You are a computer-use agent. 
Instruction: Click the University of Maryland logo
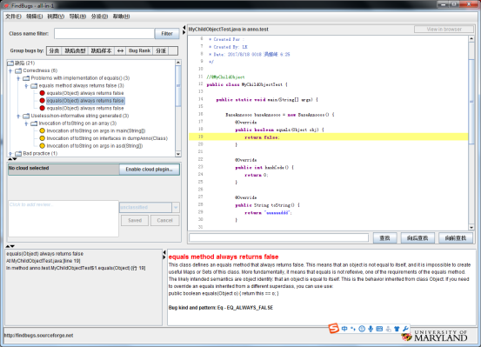tap(434, 336)
